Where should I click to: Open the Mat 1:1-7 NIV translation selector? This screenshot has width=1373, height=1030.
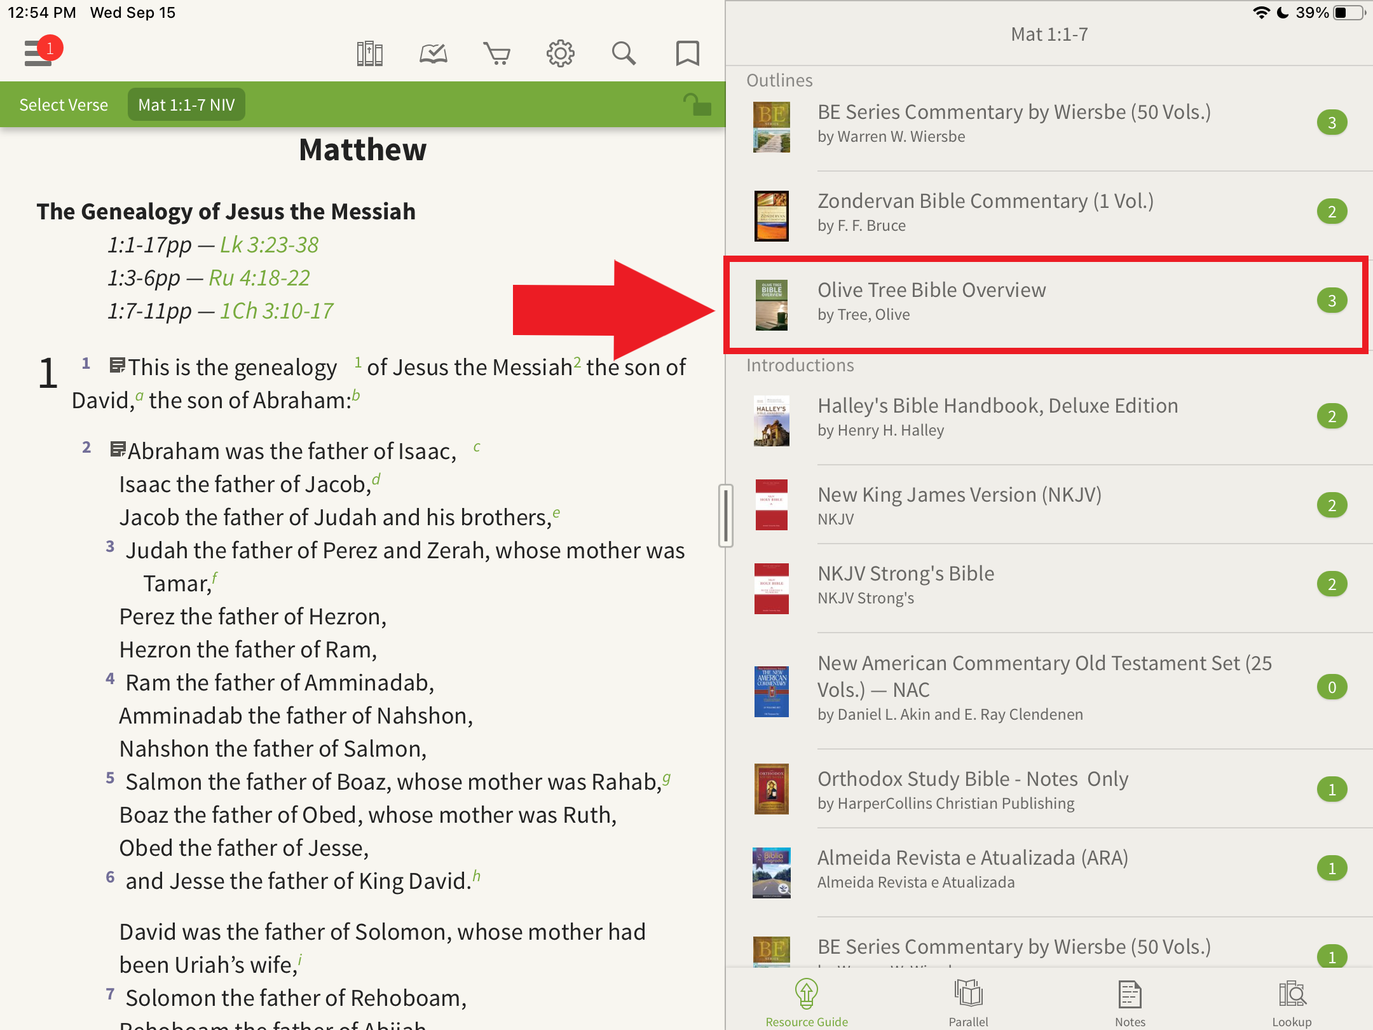pyautogui.click(x=186, y=105)
